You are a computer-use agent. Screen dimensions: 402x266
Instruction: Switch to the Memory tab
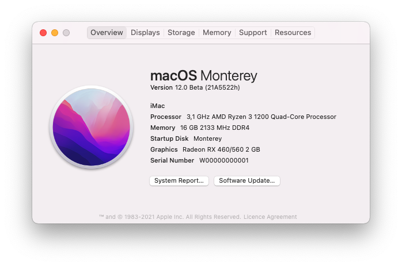(x=217, y=33)
